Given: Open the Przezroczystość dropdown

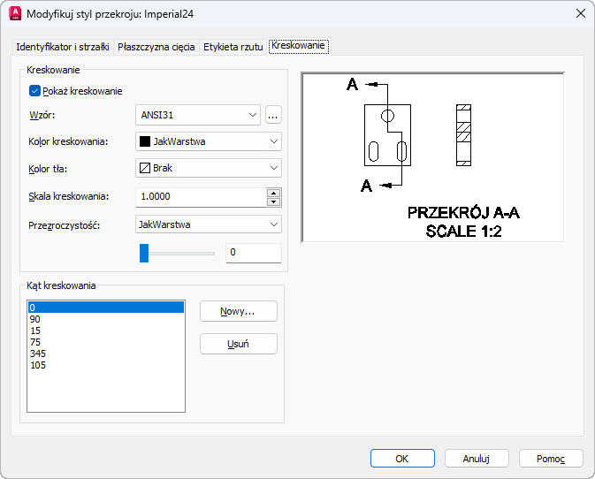Looking at the screenshot, I should [x=209, y=224].
